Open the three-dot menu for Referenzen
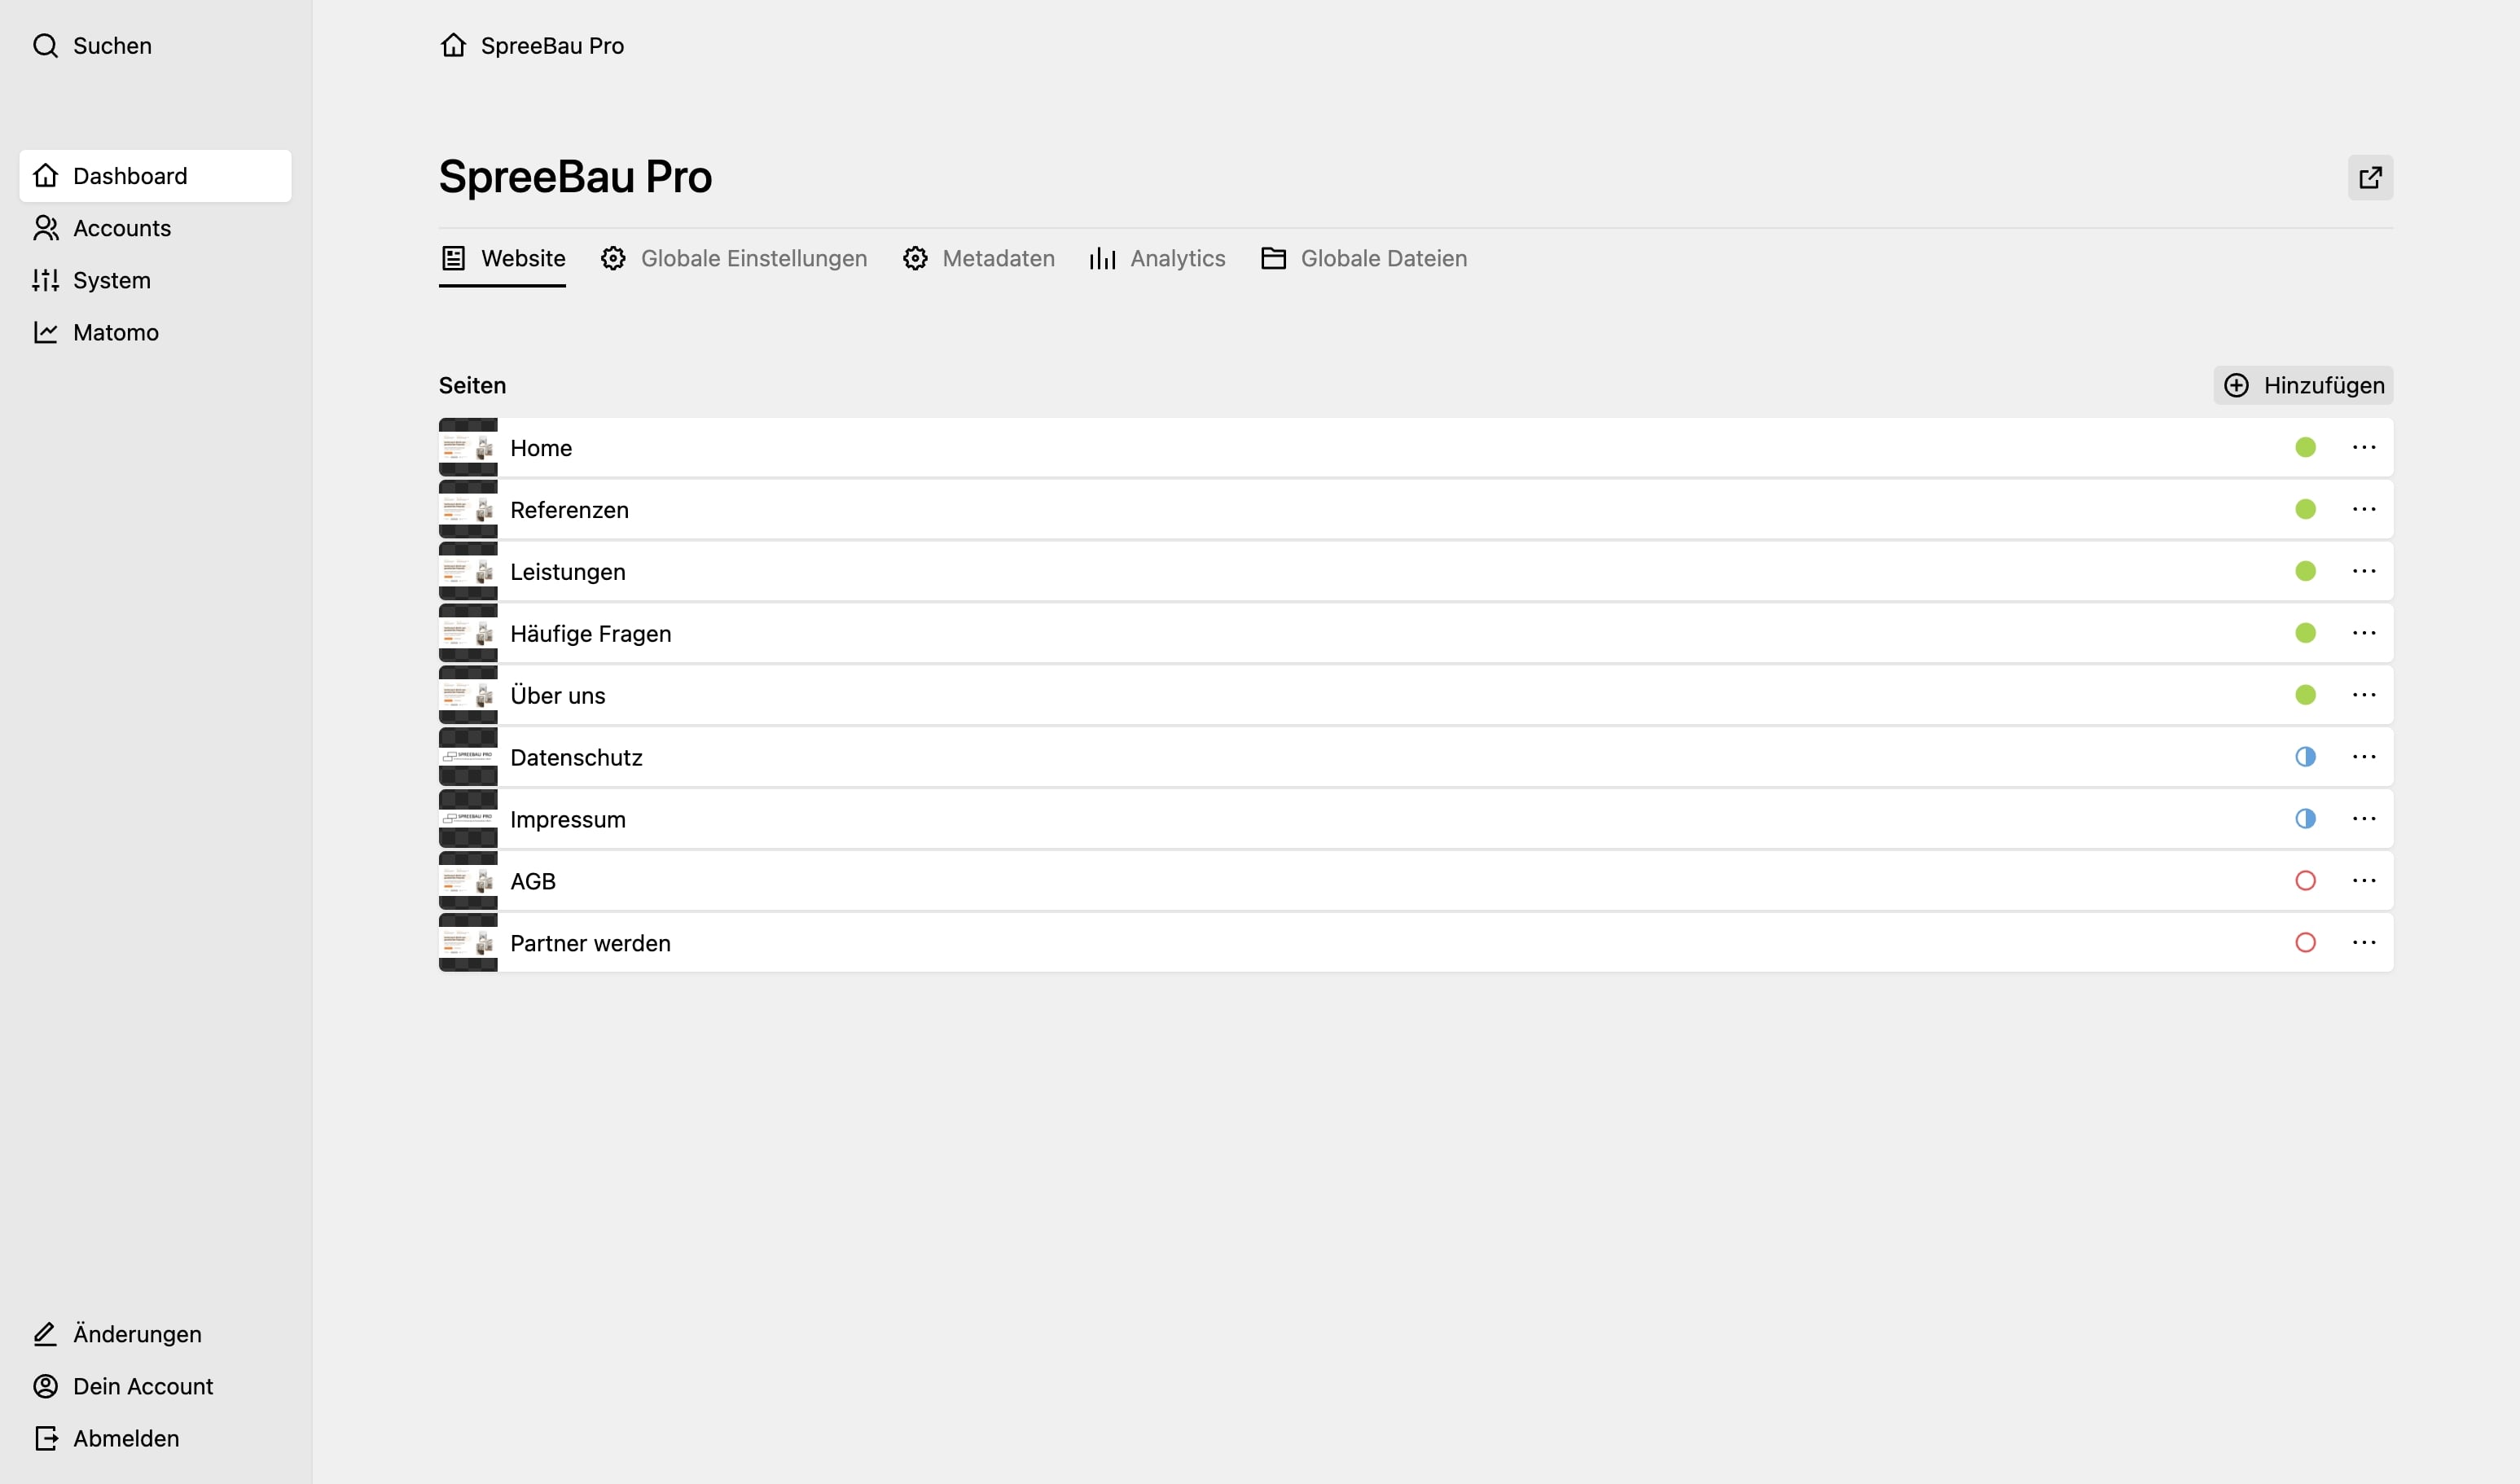The width and height of the screenshot is (2520, 1484). click(2364, 509)
